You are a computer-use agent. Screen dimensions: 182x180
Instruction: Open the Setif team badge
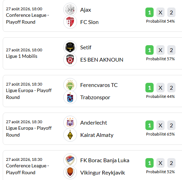70,47
